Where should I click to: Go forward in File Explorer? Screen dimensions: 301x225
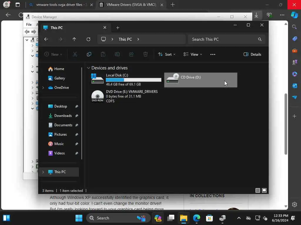click(x=60, y=39)
